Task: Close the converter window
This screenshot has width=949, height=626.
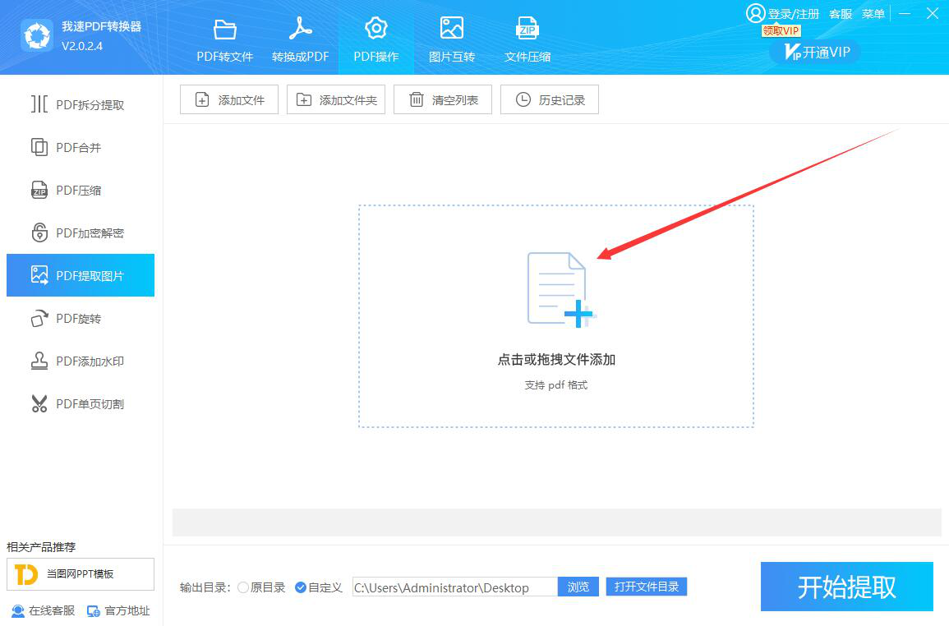Action: [932, 13]
